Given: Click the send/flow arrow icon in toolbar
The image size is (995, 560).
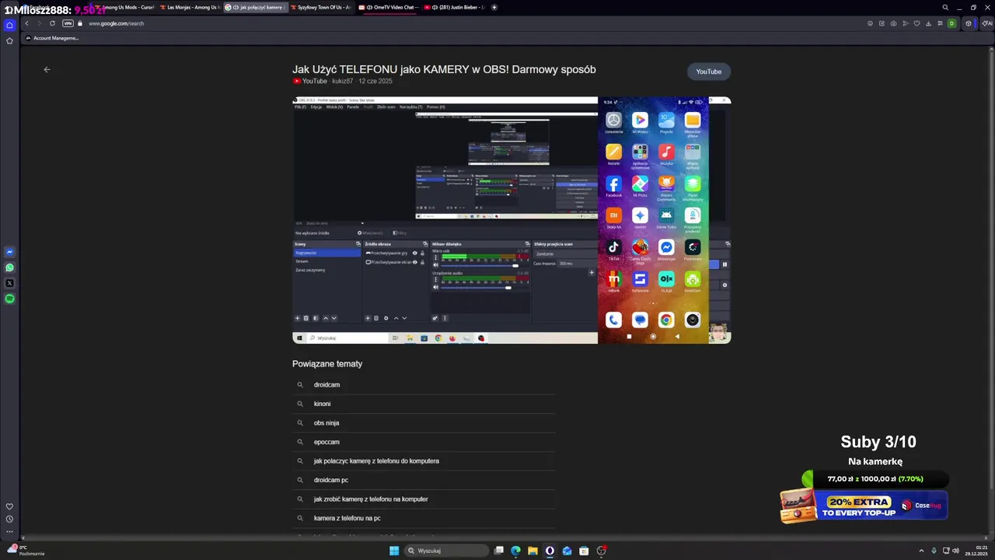Looking at the screenshot, I should tap(906, 23).
